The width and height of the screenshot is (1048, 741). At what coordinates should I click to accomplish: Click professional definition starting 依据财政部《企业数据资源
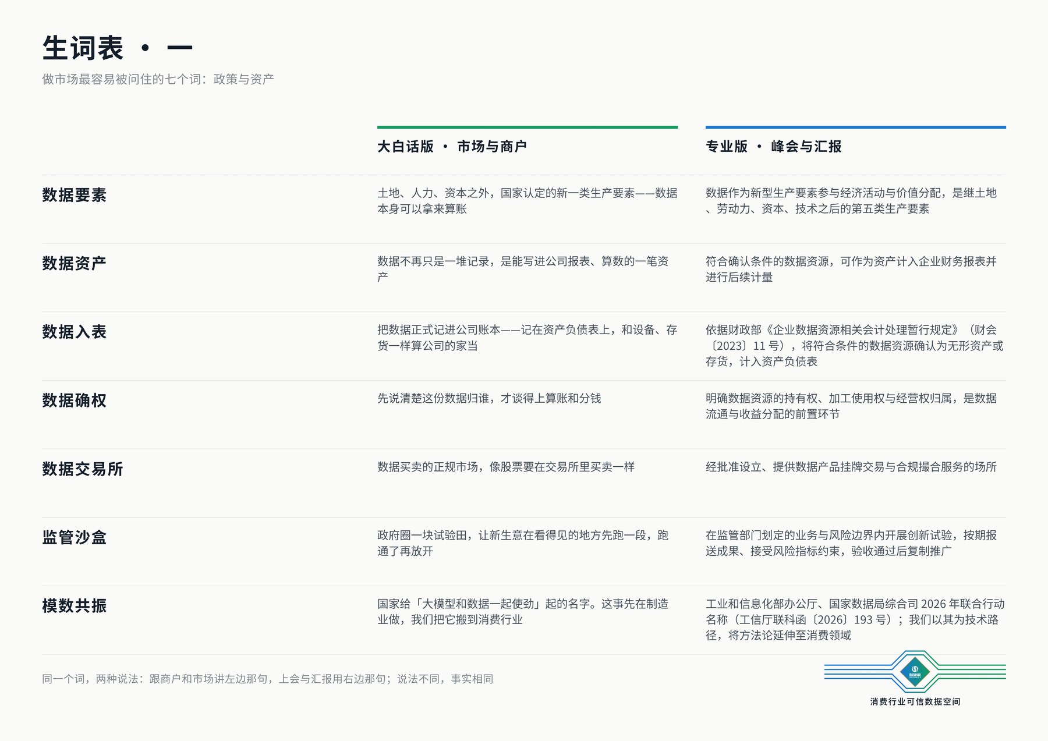[x=855, y=346]
